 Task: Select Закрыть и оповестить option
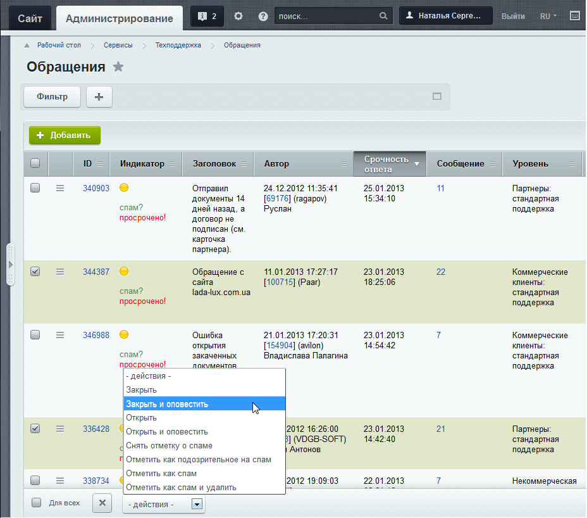pos(204,403)
